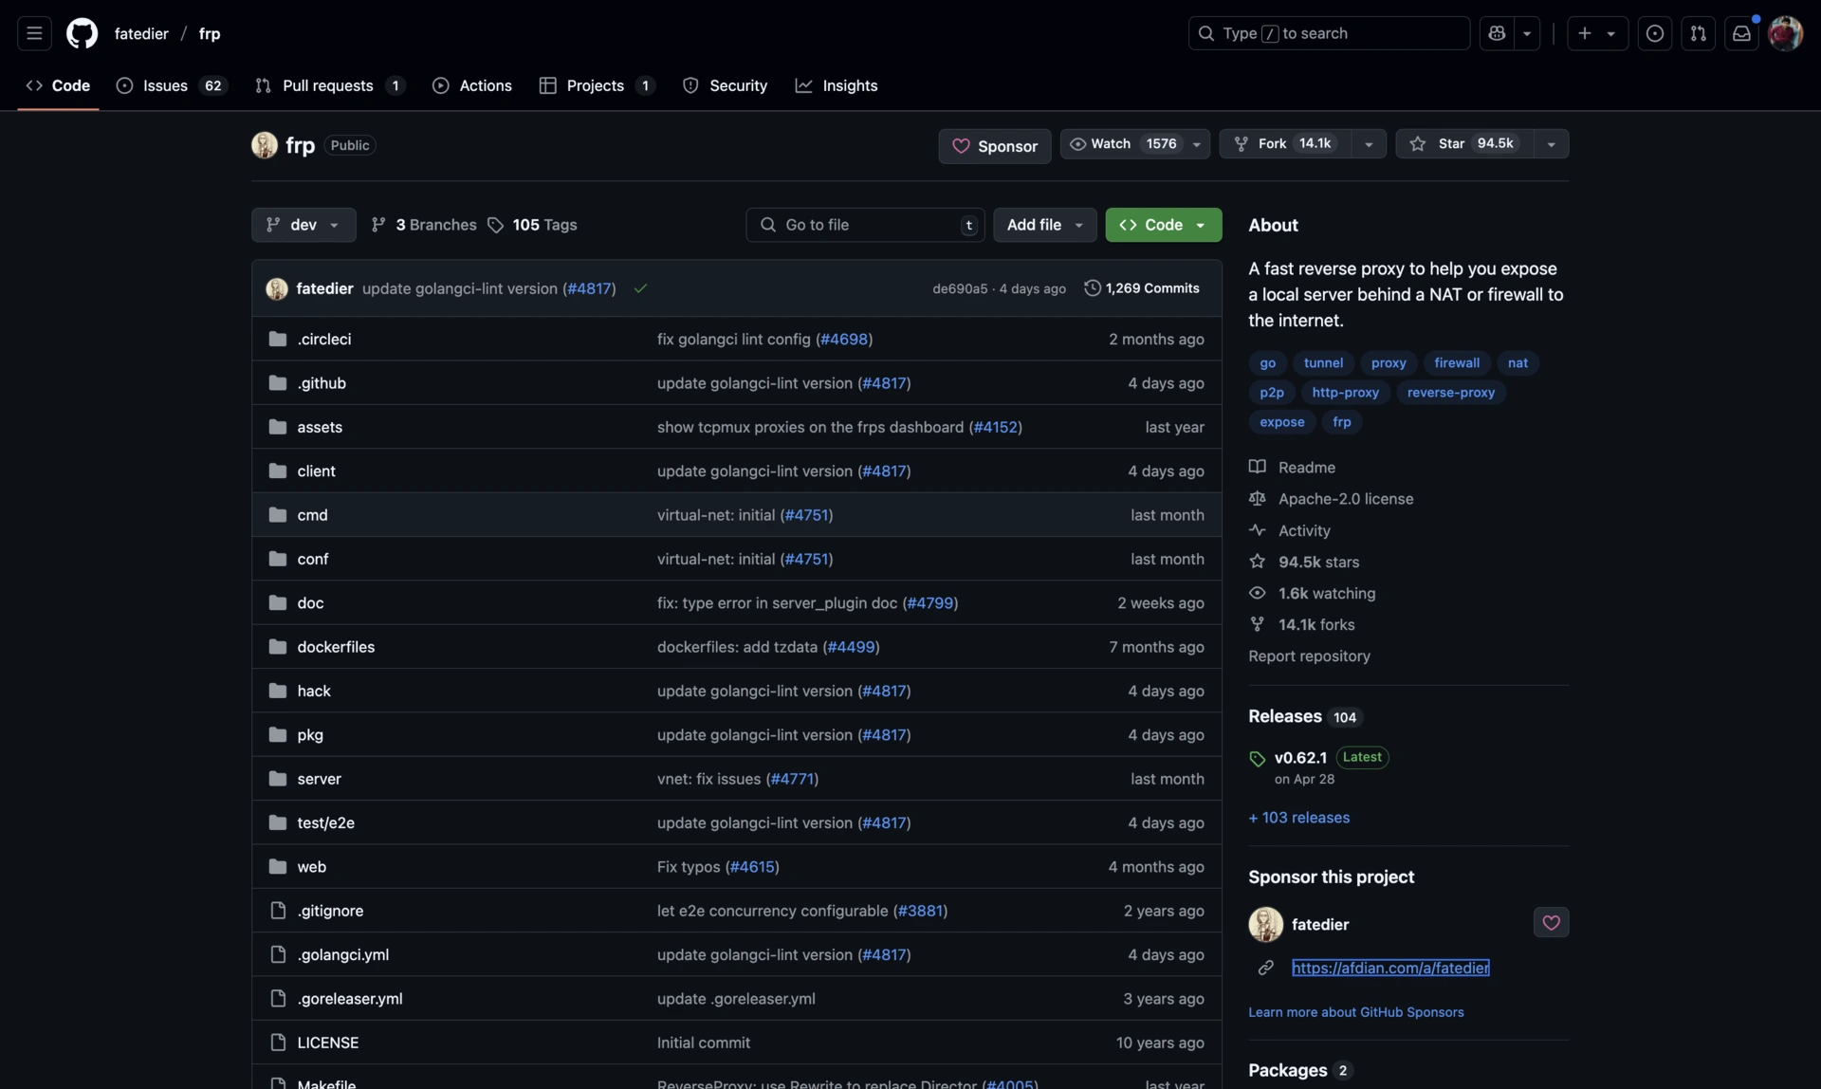The width and height of the screenshot is (1821, 1089).
Task: Open the notifications inbox icon
Action: click(1741, 33)
